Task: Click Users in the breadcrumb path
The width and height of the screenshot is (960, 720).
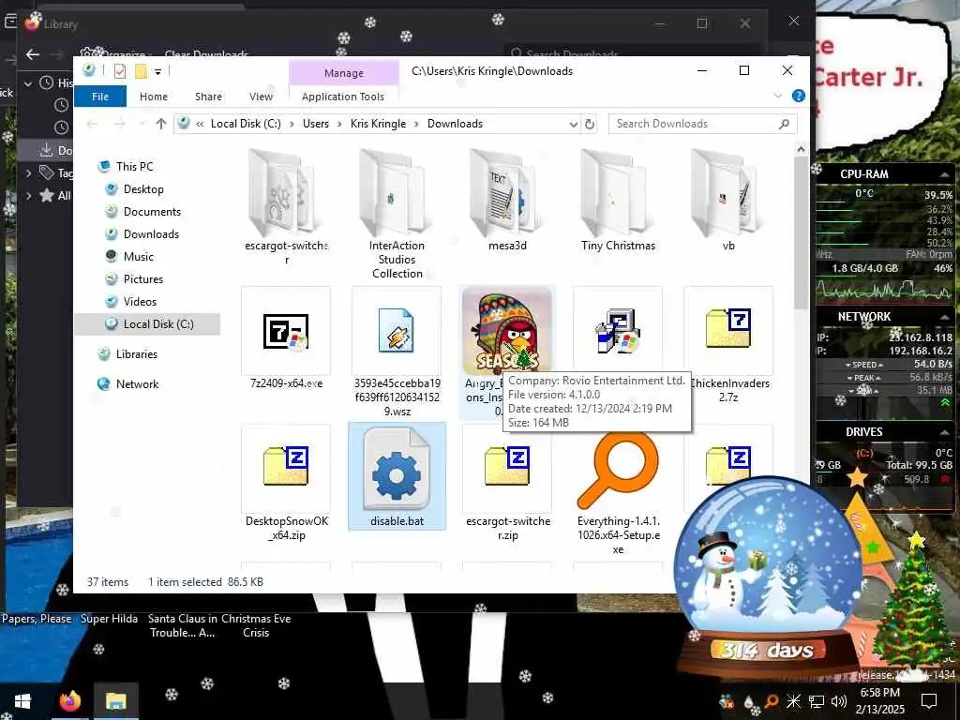Action: click(x=316, y=124)
